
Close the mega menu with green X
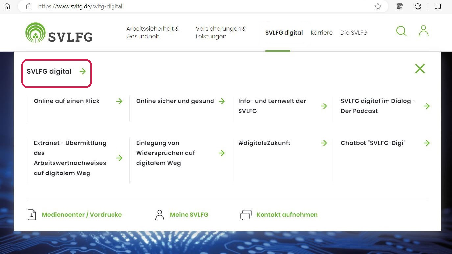click(420, 69)
